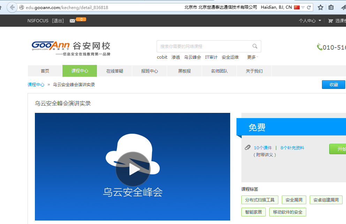Click the green 开始 start button

(338, 149)
